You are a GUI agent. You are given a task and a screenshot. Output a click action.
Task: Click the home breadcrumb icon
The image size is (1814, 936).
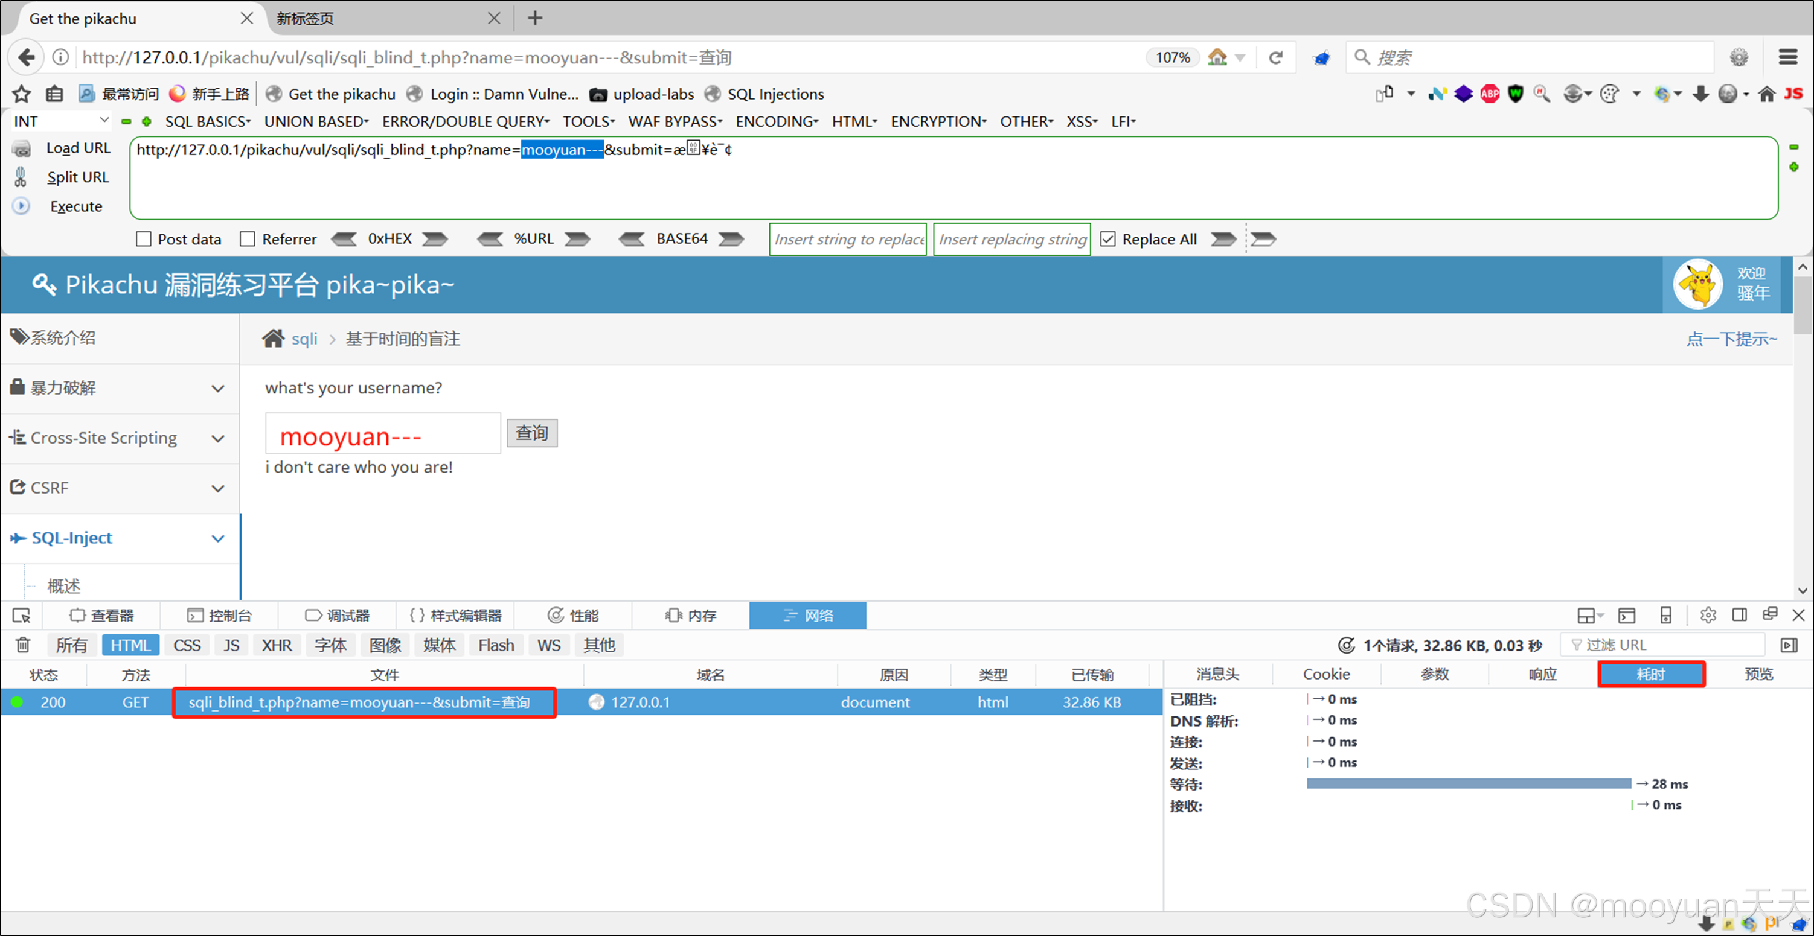[x=273, y=339]
